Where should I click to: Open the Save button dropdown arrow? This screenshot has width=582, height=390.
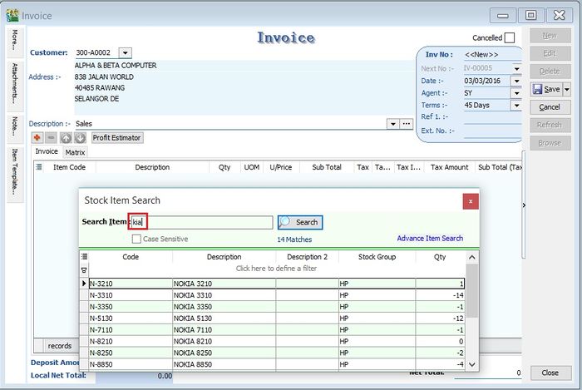567,89
